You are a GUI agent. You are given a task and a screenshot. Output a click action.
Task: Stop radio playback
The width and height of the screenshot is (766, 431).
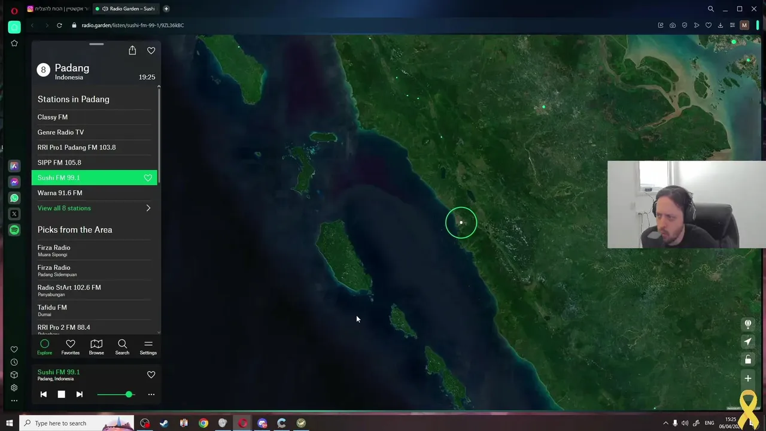click(x=61, y=394)
